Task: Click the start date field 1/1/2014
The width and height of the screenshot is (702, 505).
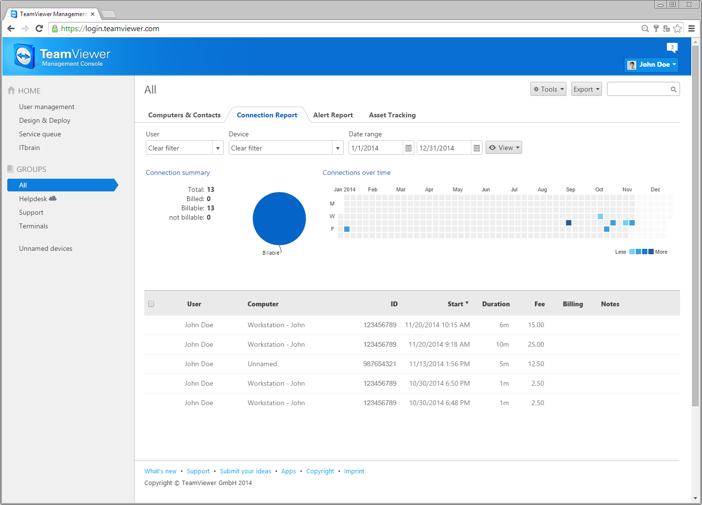Action: [376, 148]
